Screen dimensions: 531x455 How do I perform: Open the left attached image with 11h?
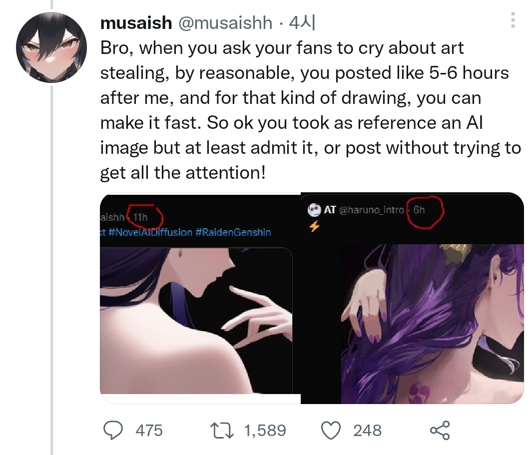[x=200, y=320]
